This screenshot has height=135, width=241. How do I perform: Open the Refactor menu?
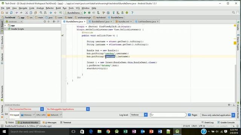[x=50, y=8]
